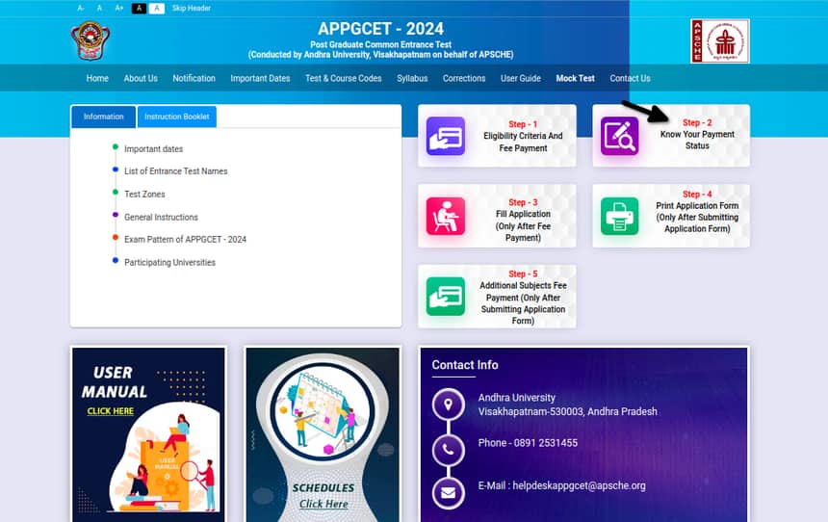This screenshot has width=828, height=522.
Task: Click the Andhra University logo
Action: 91,40
